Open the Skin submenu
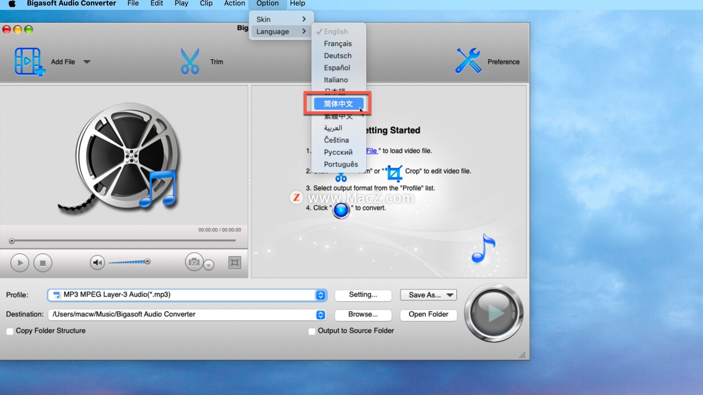Image resolution: width=703 pixels, height=395 pixels. coord(281,19)
